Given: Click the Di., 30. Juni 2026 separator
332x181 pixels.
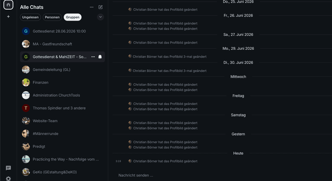Looking at the screenshot, I should (238, 63).
